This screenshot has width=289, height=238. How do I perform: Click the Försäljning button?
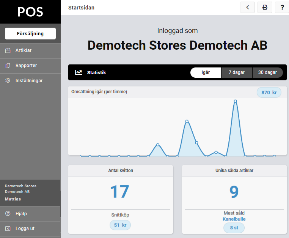tap(30, 34)
